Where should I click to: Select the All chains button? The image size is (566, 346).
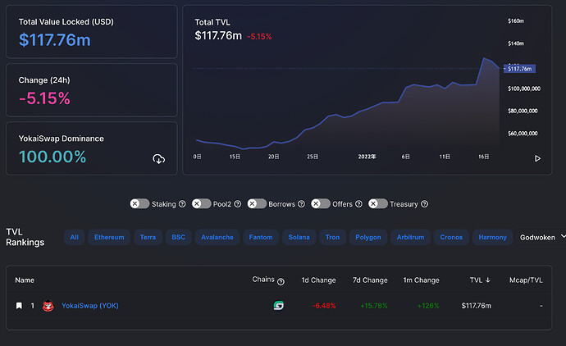click(x=74, y=237)
